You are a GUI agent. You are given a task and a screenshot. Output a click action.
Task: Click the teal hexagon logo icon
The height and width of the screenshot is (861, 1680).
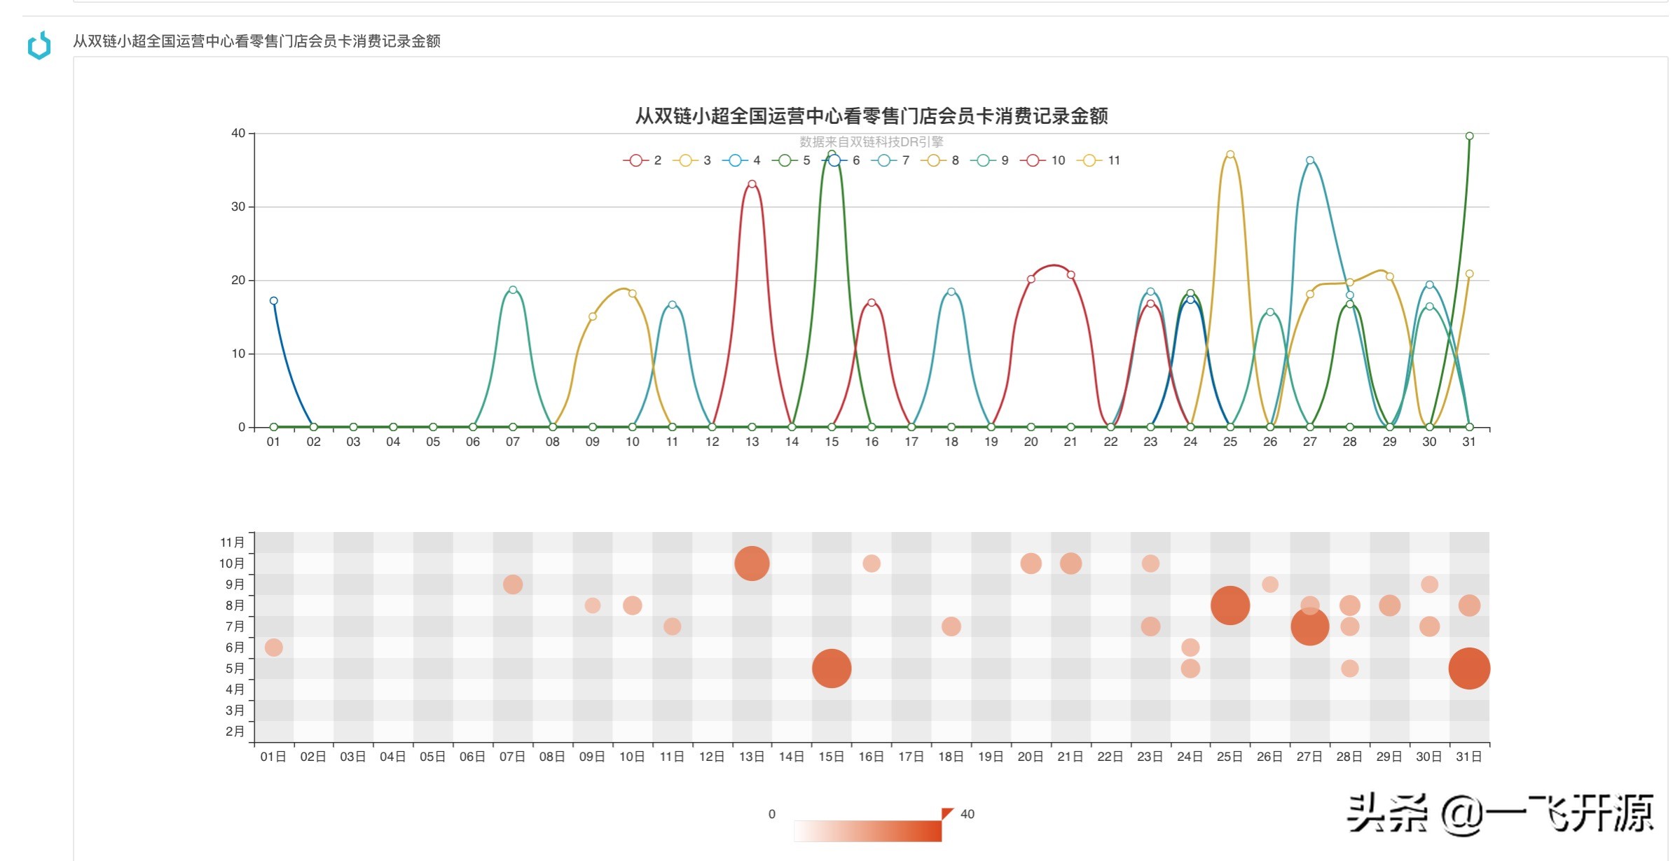pyautogui.click(x=39, y=45)
